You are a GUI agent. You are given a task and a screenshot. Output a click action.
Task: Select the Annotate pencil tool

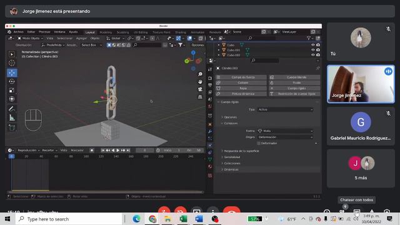pyautogui.click(x=12, y=109)
